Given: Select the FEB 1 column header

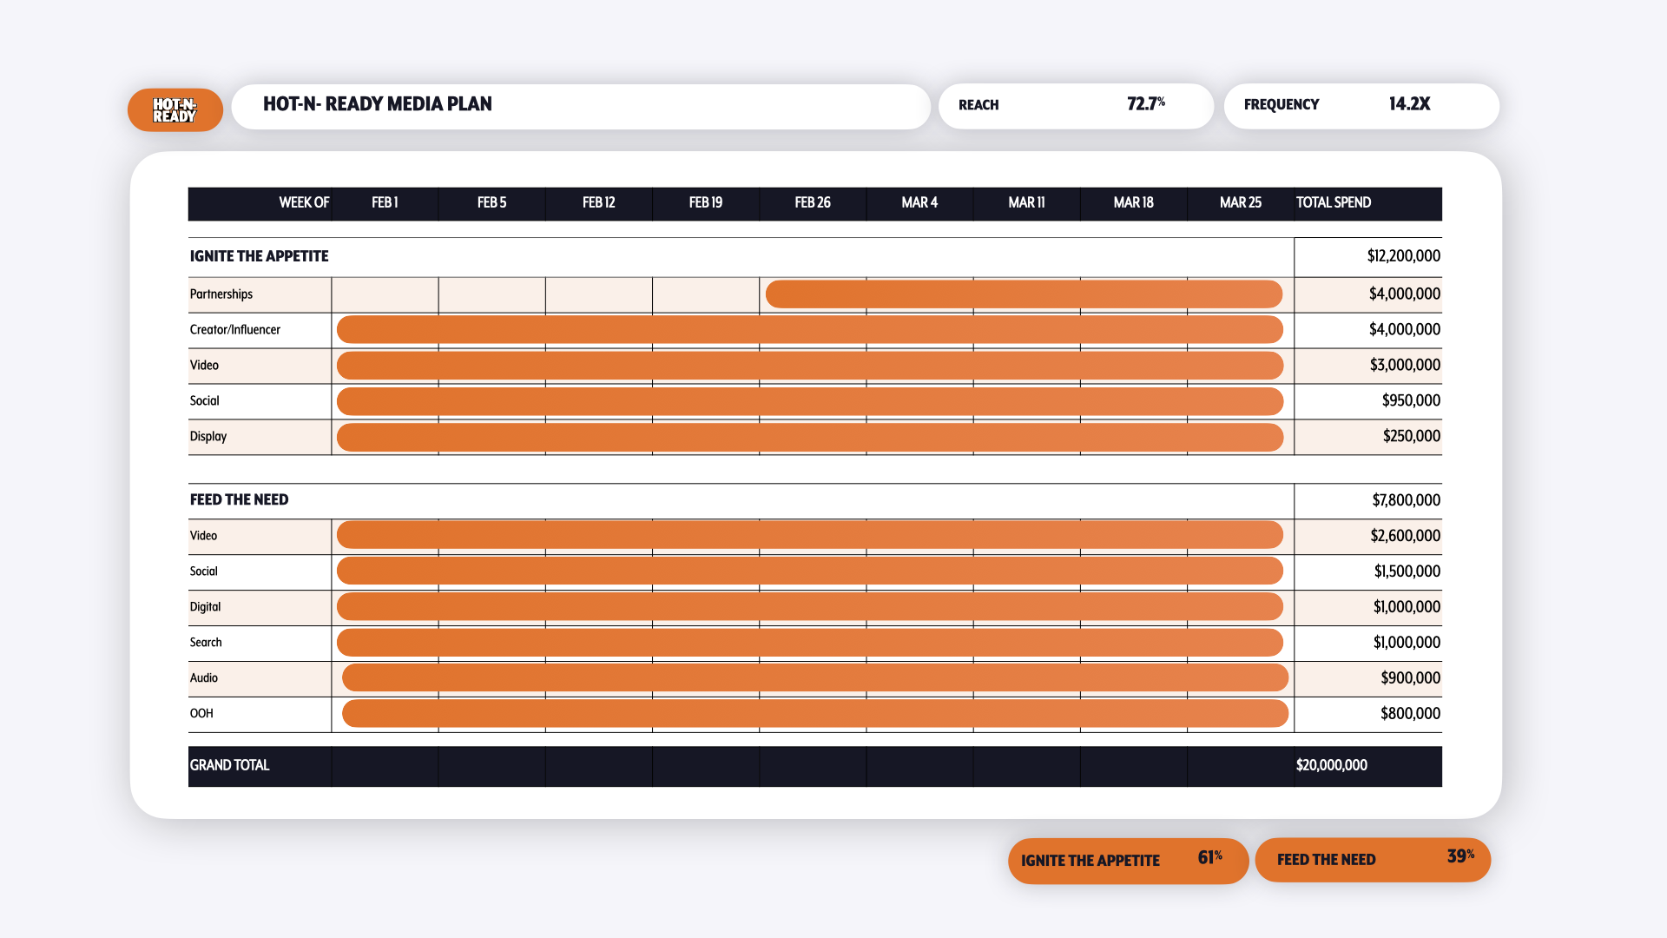Looking at the screenshot, I should pos(385,203).
